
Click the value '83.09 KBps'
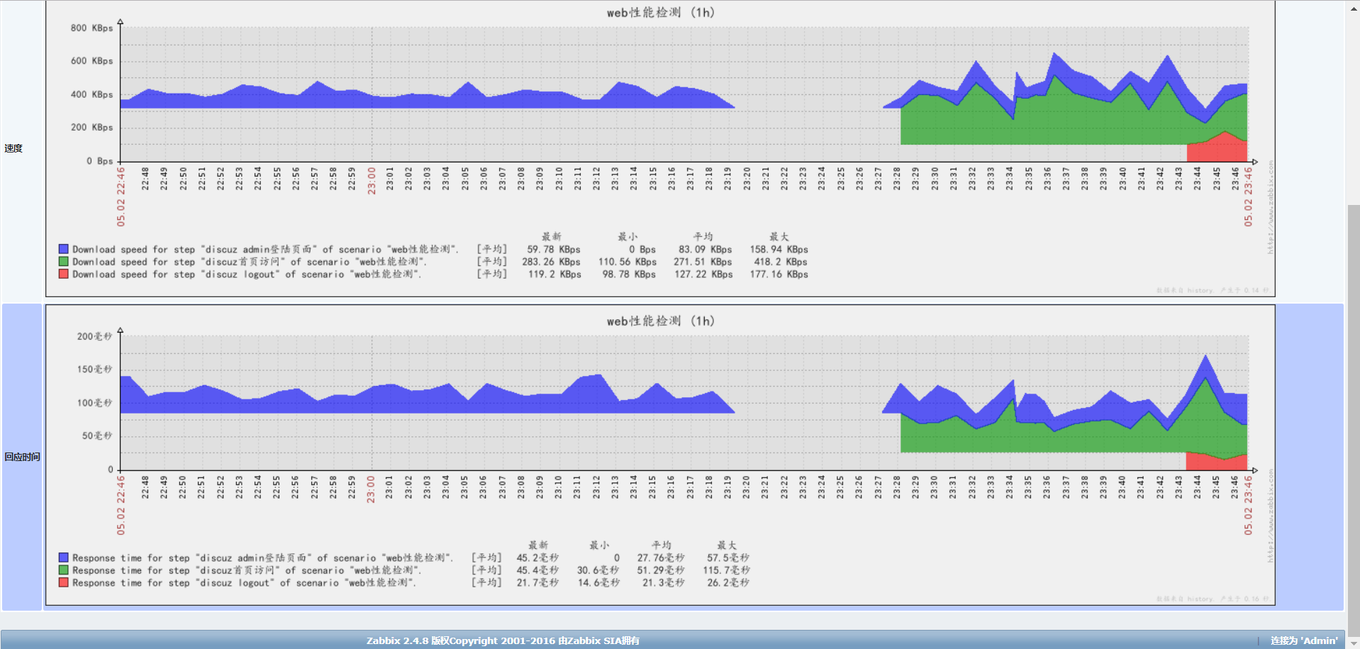[x=706, y=249]
